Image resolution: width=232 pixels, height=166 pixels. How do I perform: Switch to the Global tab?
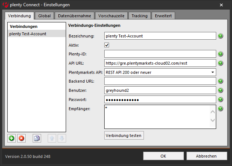tap(44, 16)
